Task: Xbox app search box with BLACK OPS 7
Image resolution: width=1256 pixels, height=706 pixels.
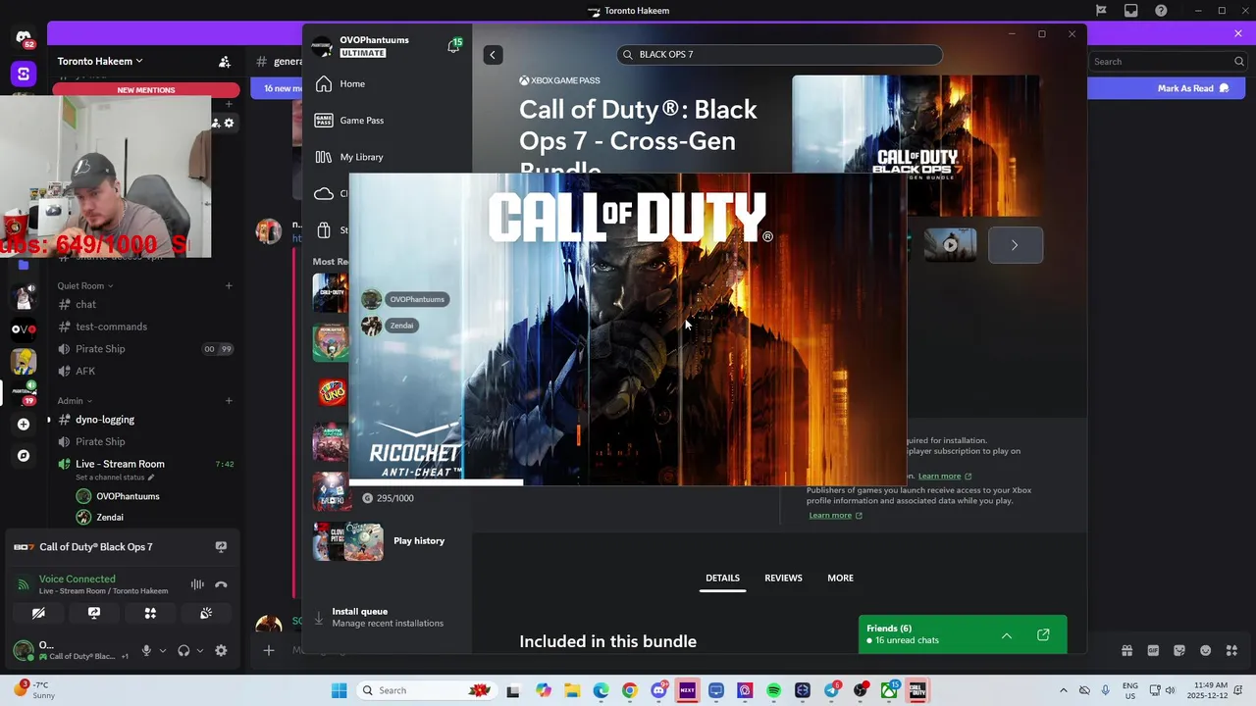Action: point(780,55)
